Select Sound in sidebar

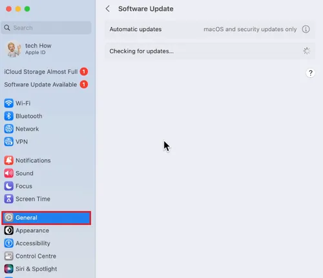click(46, 174)
